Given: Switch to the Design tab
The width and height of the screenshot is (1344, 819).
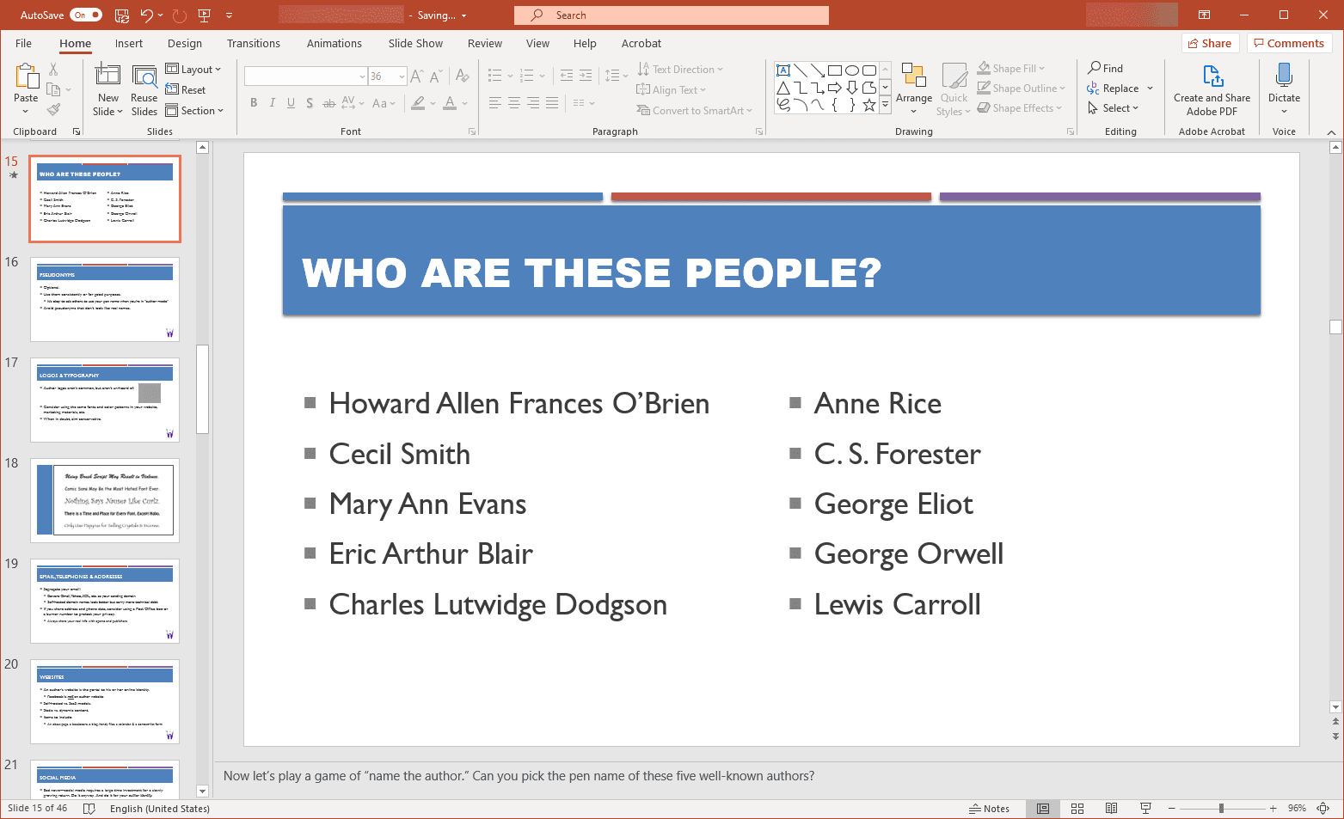Looking at the screenshot, I should click(x=185, y=43).
